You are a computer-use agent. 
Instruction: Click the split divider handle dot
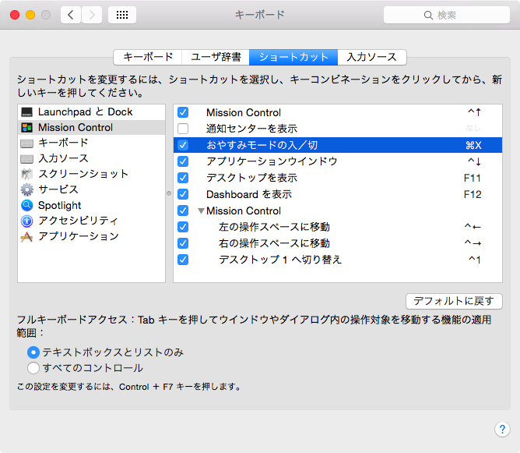[x=169, y=193]
